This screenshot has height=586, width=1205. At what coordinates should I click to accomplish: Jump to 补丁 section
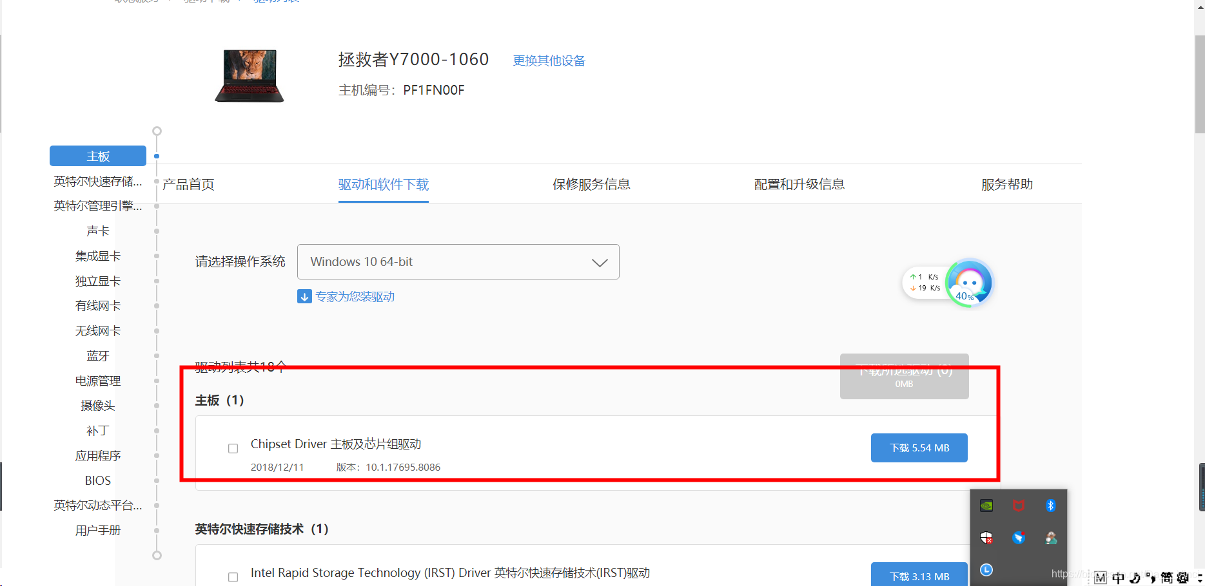(x=98, y=430)
